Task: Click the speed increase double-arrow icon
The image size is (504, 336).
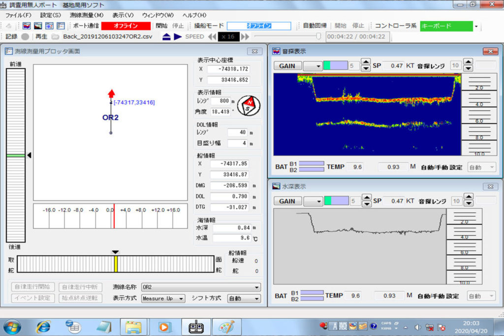Action: 245,36
